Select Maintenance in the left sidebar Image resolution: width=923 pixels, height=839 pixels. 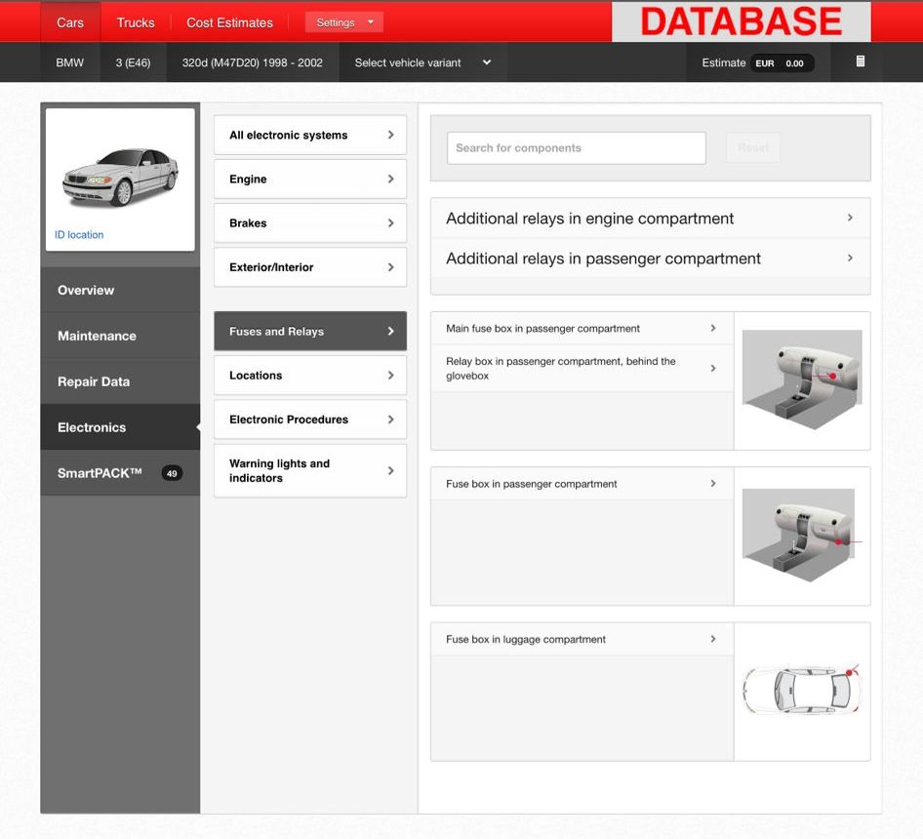[97, 336]
